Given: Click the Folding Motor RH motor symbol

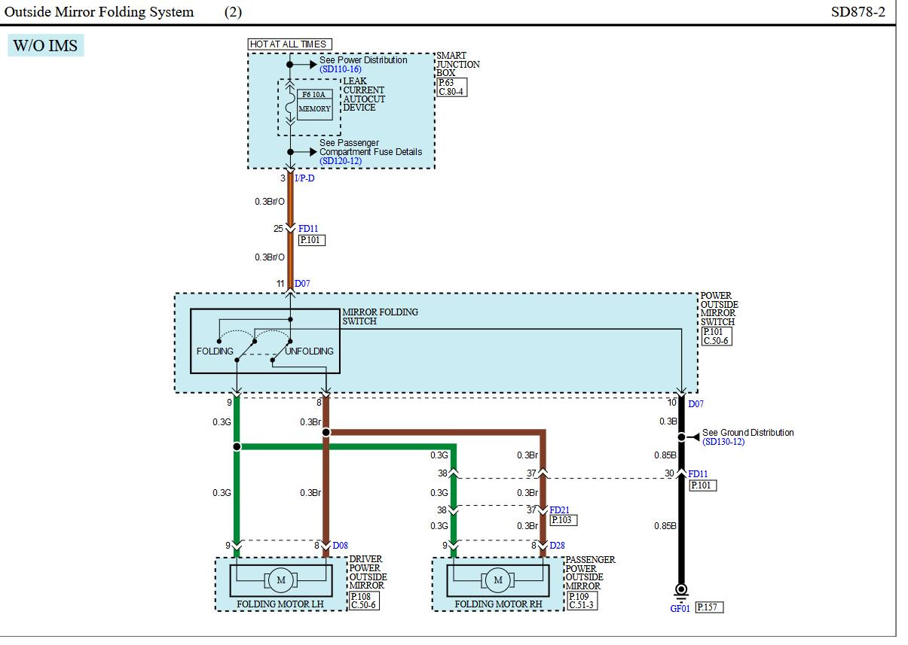Looking at the screenshot, I should (497, 580).
